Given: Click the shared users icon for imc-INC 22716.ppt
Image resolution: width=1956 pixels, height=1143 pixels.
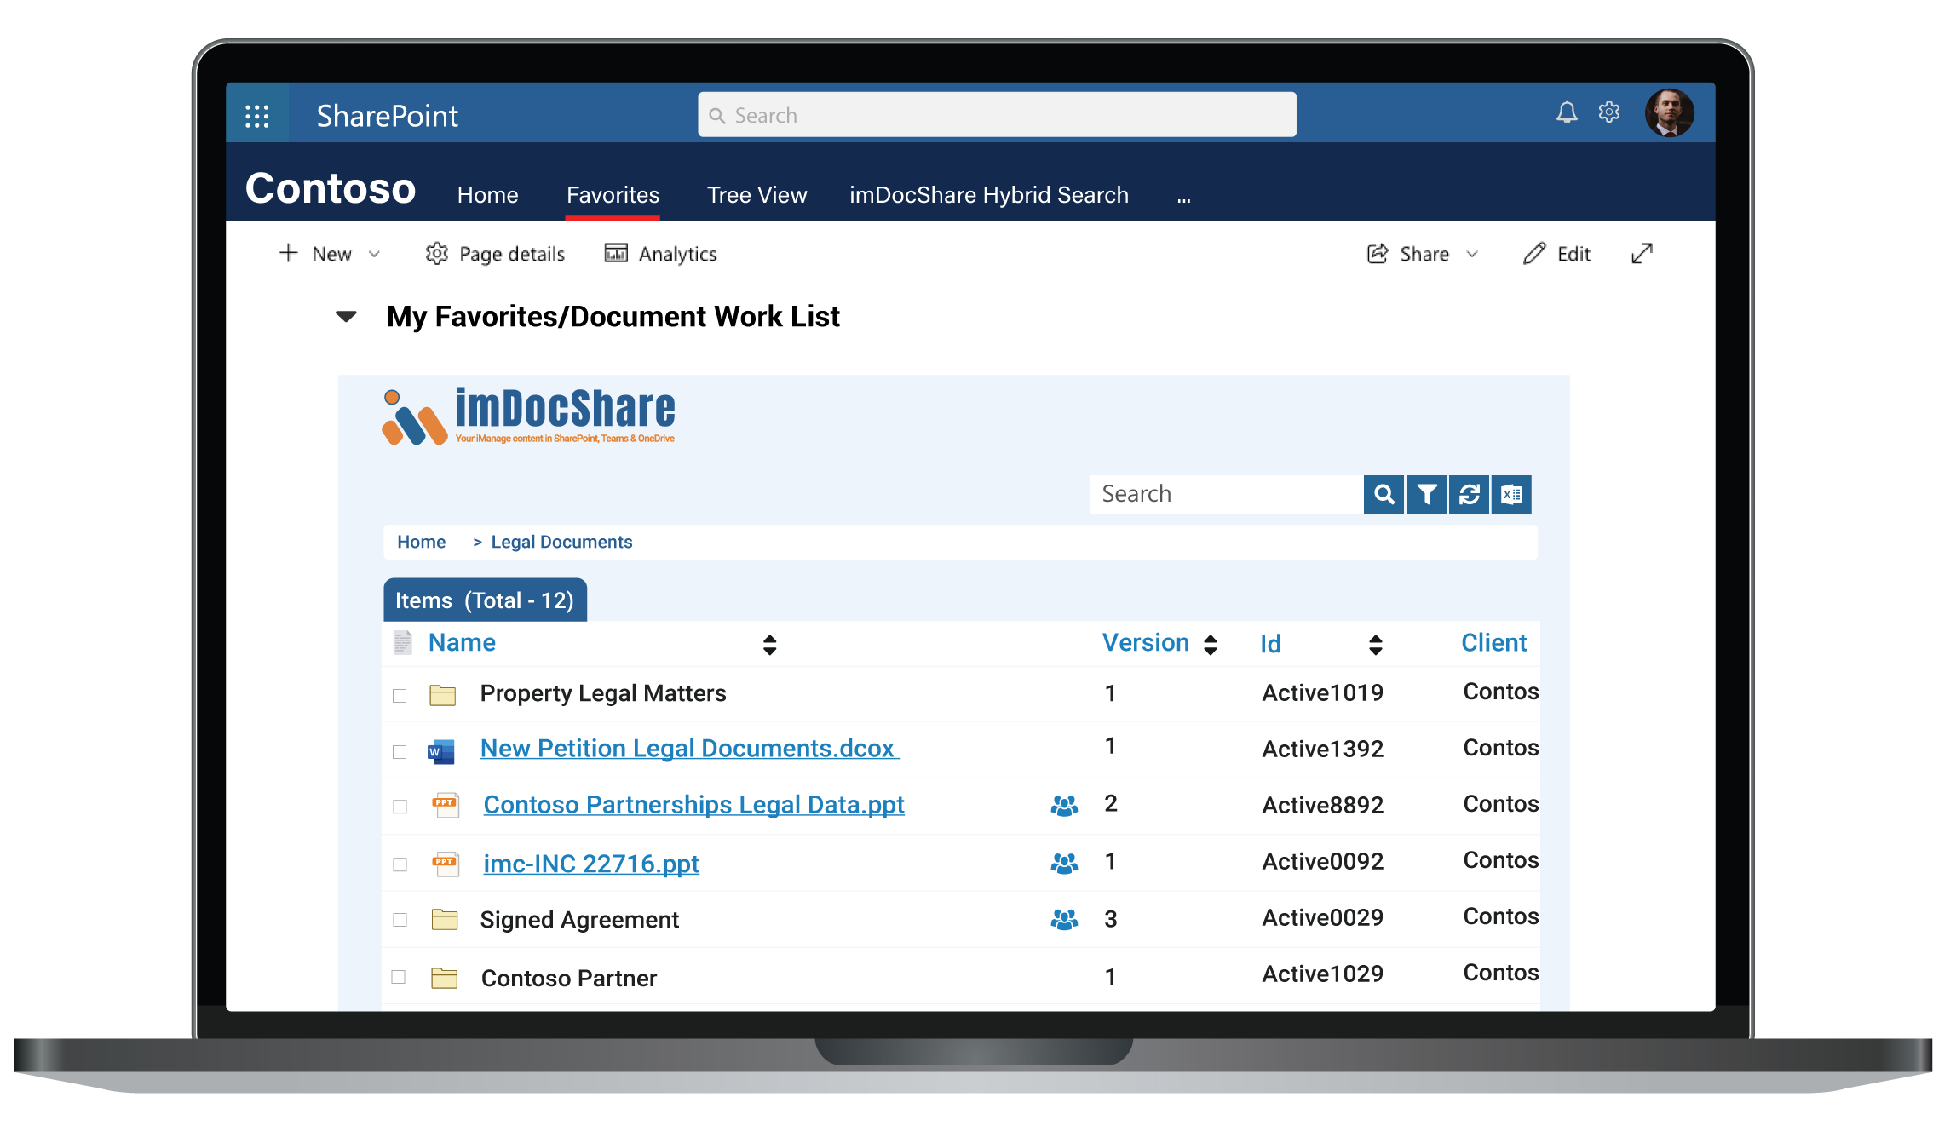Looking at the screenshot, I should (1064, 863).
